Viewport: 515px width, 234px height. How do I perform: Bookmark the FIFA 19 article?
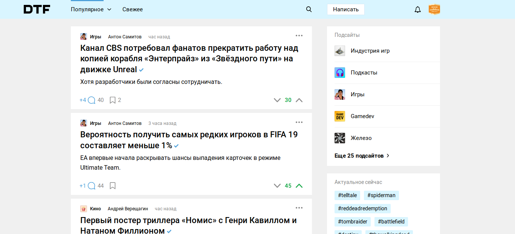(112, 186)
